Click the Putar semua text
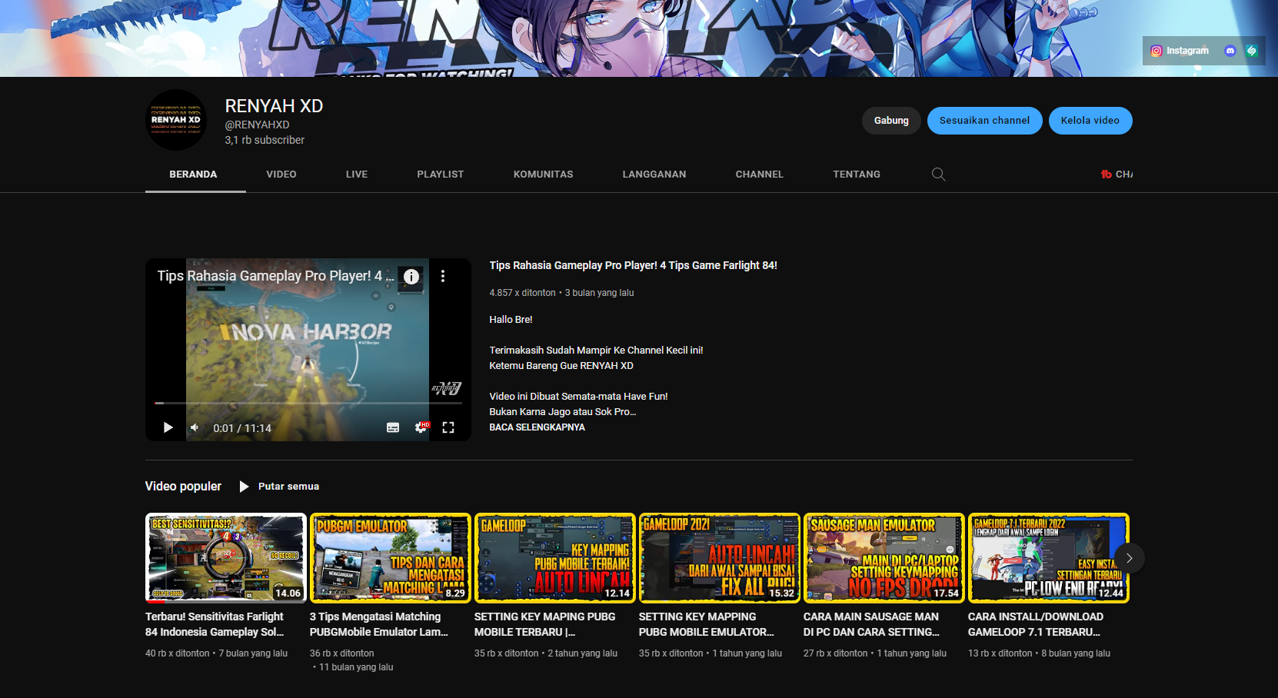Screen dimensions: 1278x698 click(288, 487)
